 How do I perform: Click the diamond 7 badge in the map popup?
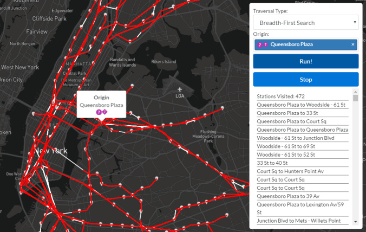[x=104, y=112]
